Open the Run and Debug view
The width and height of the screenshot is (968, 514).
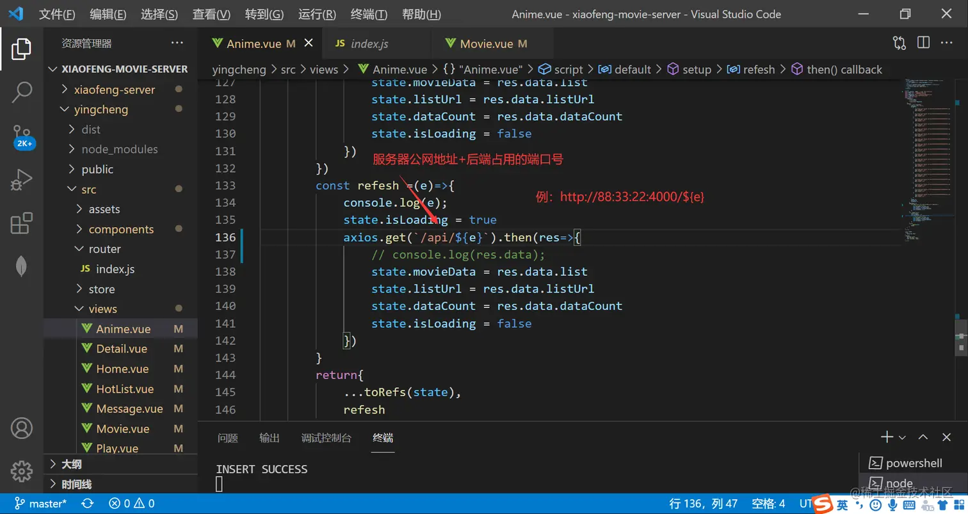(22, 180)
